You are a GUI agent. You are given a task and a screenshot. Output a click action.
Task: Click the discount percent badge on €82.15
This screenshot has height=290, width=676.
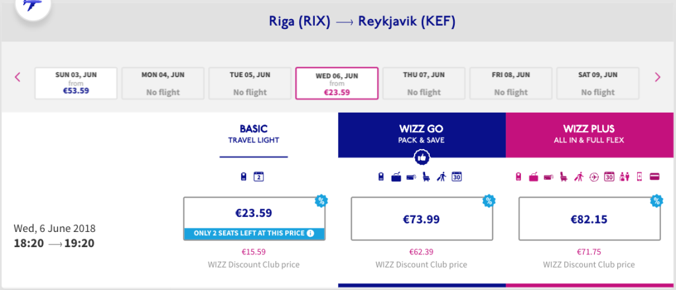(656, 200)
